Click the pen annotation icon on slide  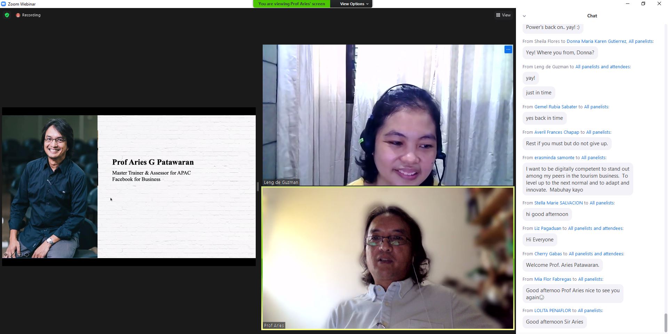point(13,255)
